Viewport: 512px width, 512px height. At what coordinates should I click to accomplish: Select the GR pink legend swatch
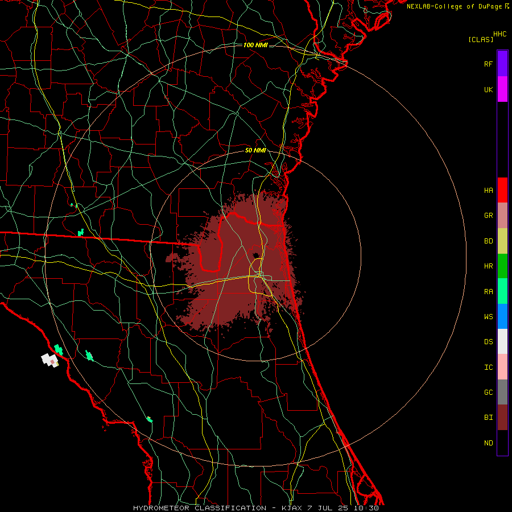pyautogui.click(x=502, y=215)
